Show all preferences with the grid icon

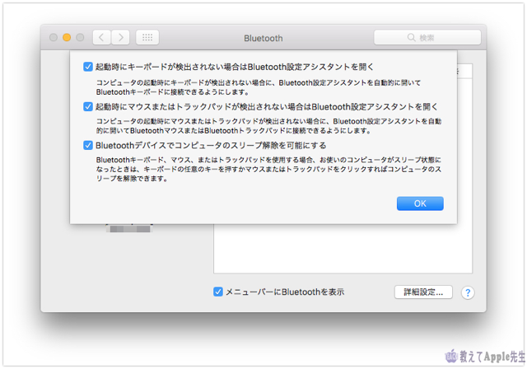point(147,37)
